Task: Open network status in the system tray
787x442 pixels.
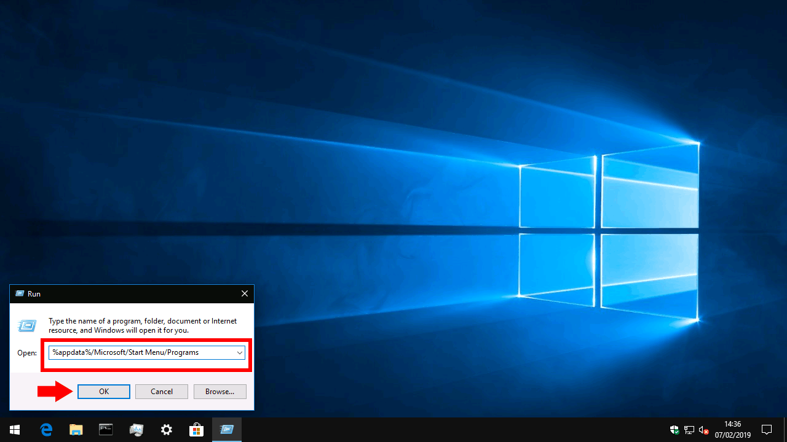Action: [x=689, y=430]
